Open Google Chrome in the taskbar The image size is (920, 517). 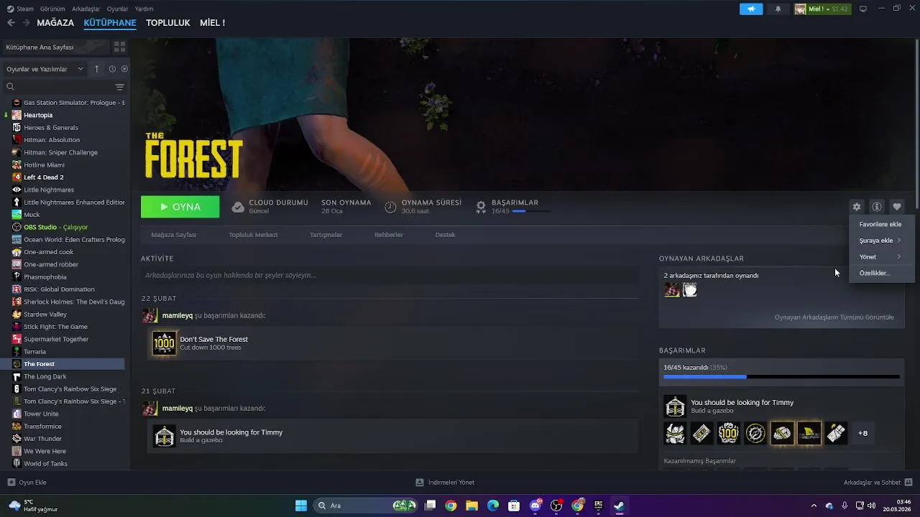coord(451,506)
